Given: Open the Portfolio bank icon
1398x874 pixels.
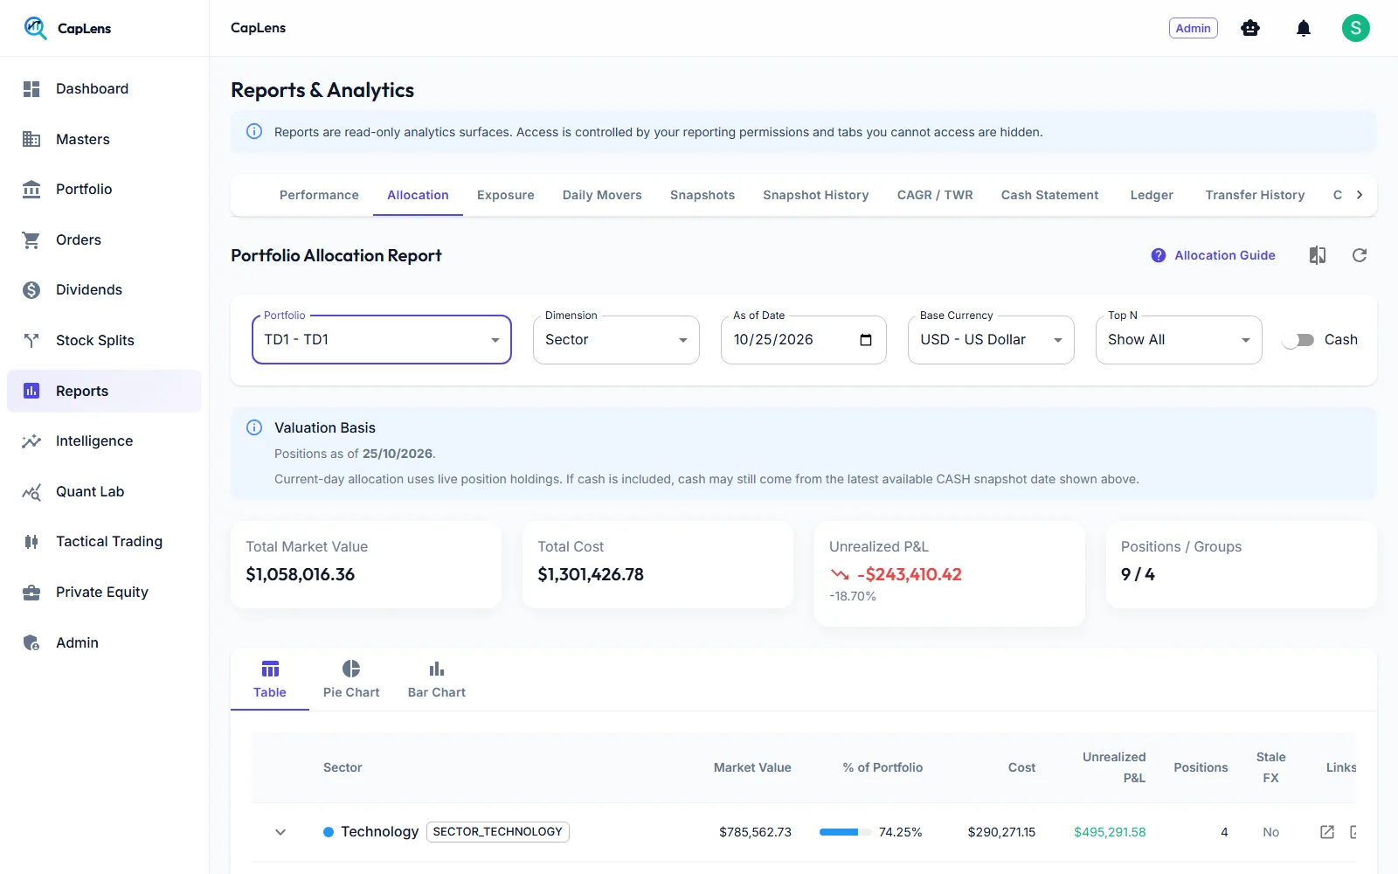Looking at the screenshot, I should point(31,190).
